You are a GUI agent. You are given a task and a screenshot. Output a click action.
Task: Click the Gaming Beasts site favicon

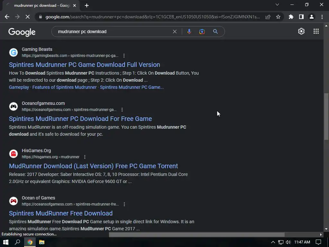point(13,52)
